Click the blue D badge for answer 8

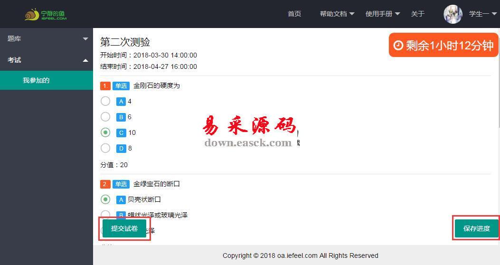pyautogui.click(x=121, y=148)
